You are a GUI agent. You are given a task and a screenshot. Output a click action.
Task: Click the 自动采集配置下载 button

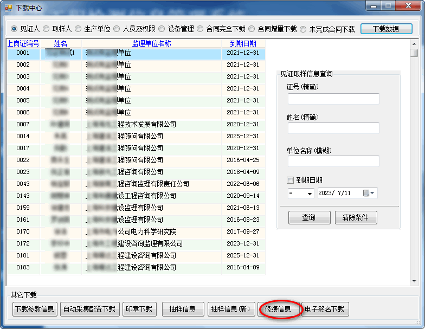[x=89, y=309]
